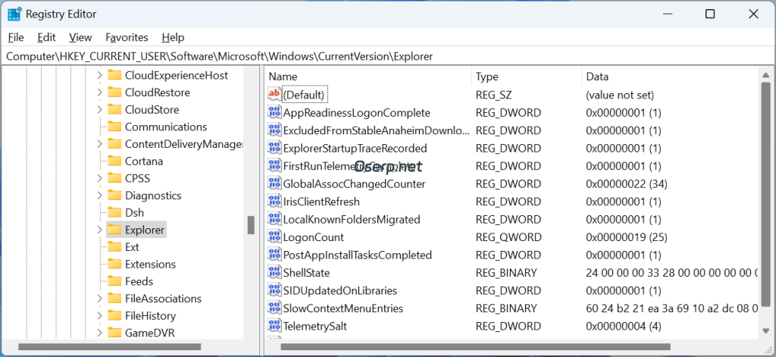Expand the CloudStore key
The image size is (776, 357).
point(99,109)
